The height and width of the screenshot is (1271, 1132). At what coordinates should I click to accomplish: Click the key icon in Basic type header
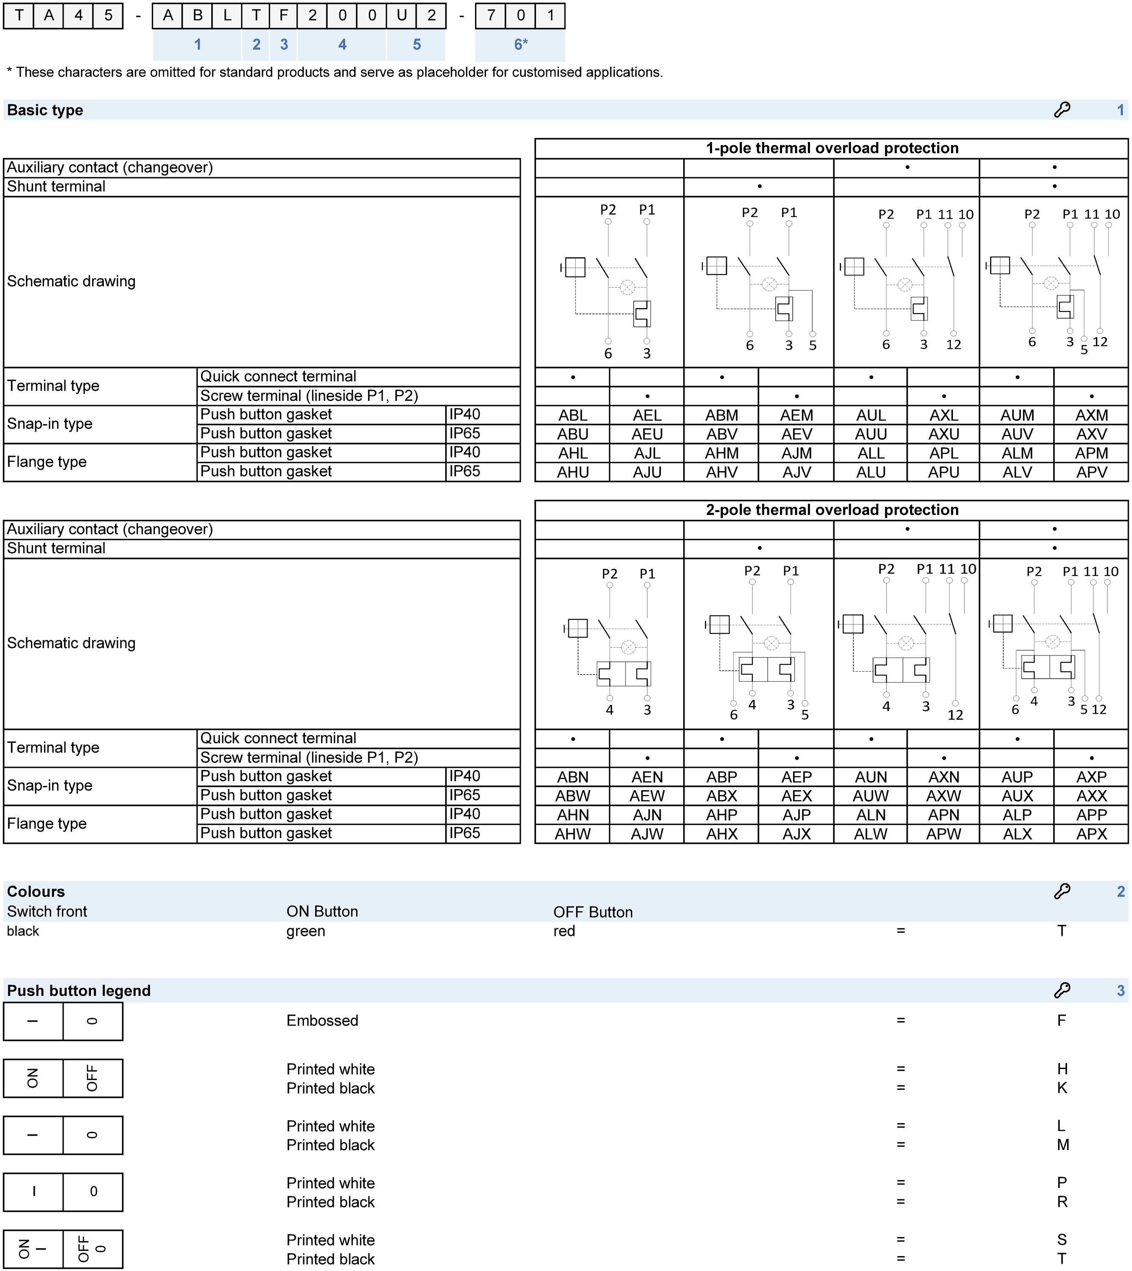tap(1062, 109)
